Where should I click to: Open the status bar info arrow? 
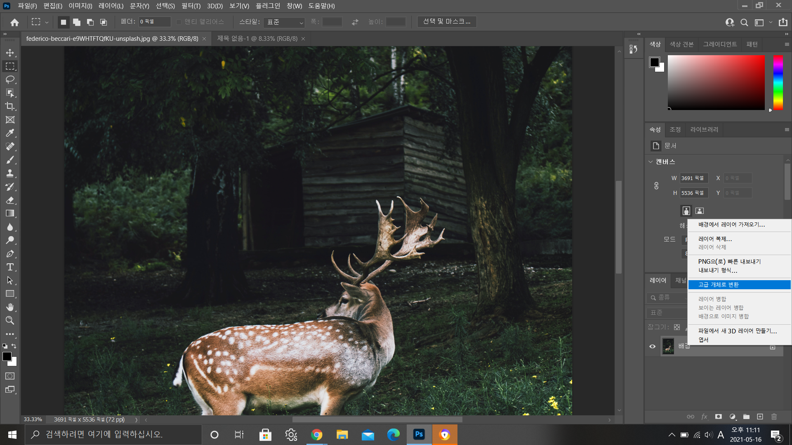tap(136, 419)
